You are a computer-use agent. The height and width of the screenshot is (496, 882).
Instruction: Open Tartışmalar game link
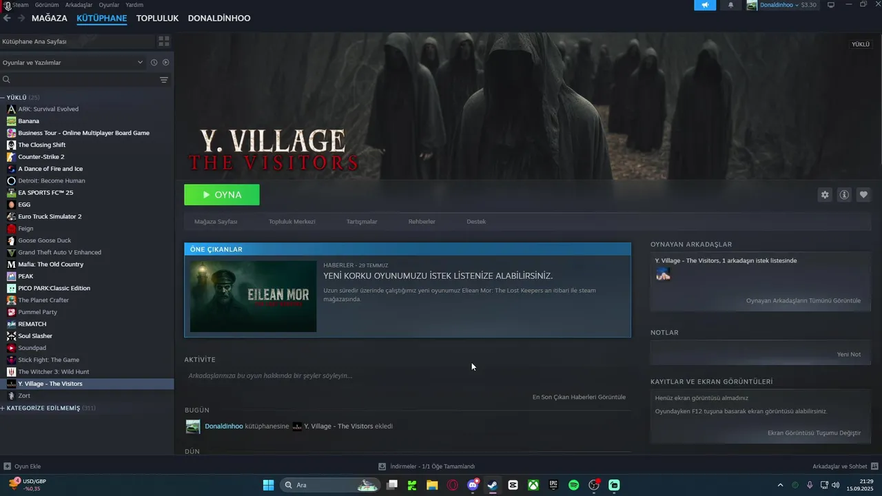362,222
